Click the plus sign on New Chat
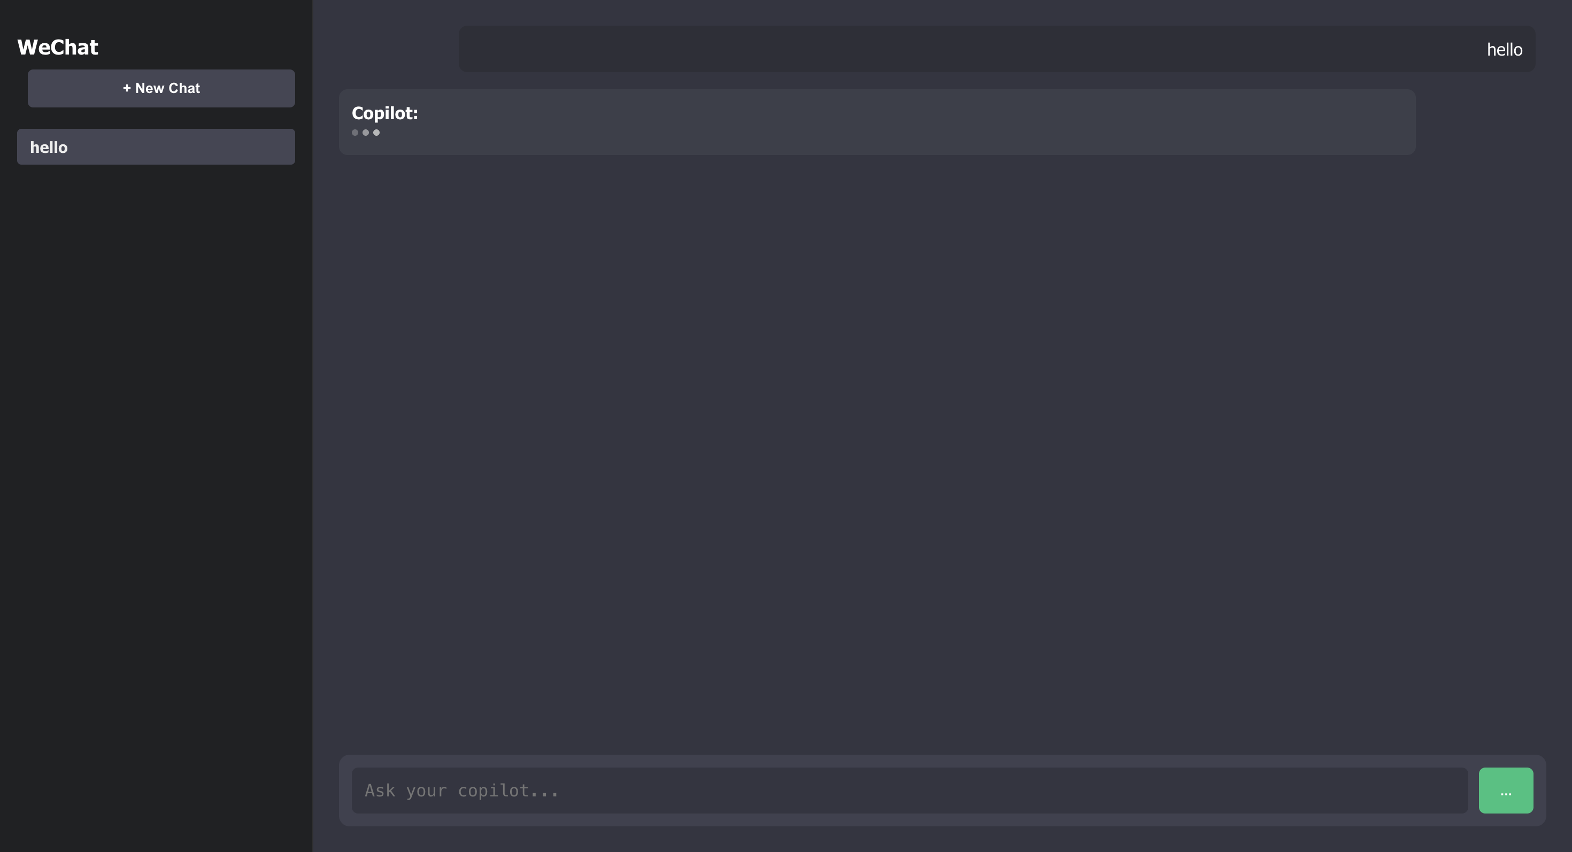 click(x=127, y=88)
